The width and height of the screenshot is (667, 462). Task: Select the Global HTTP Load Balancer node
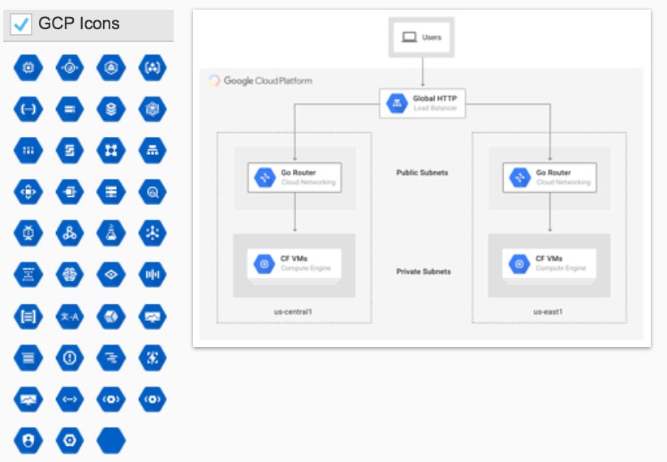pyautogui.click(x=423, y=103)
